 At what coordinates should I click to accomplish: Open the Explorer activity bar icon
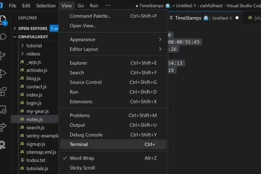(x=3, y=20)
